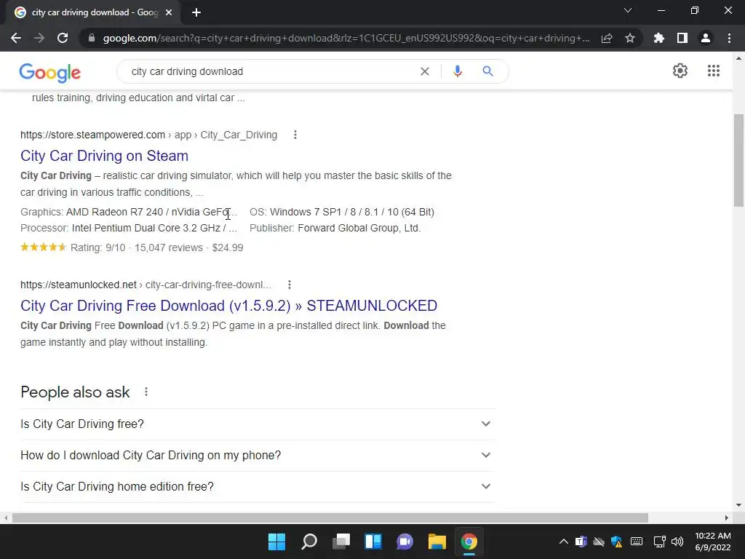Click the browser address bar URL
This screenshot has height=559, width=745.
point(346,38)
